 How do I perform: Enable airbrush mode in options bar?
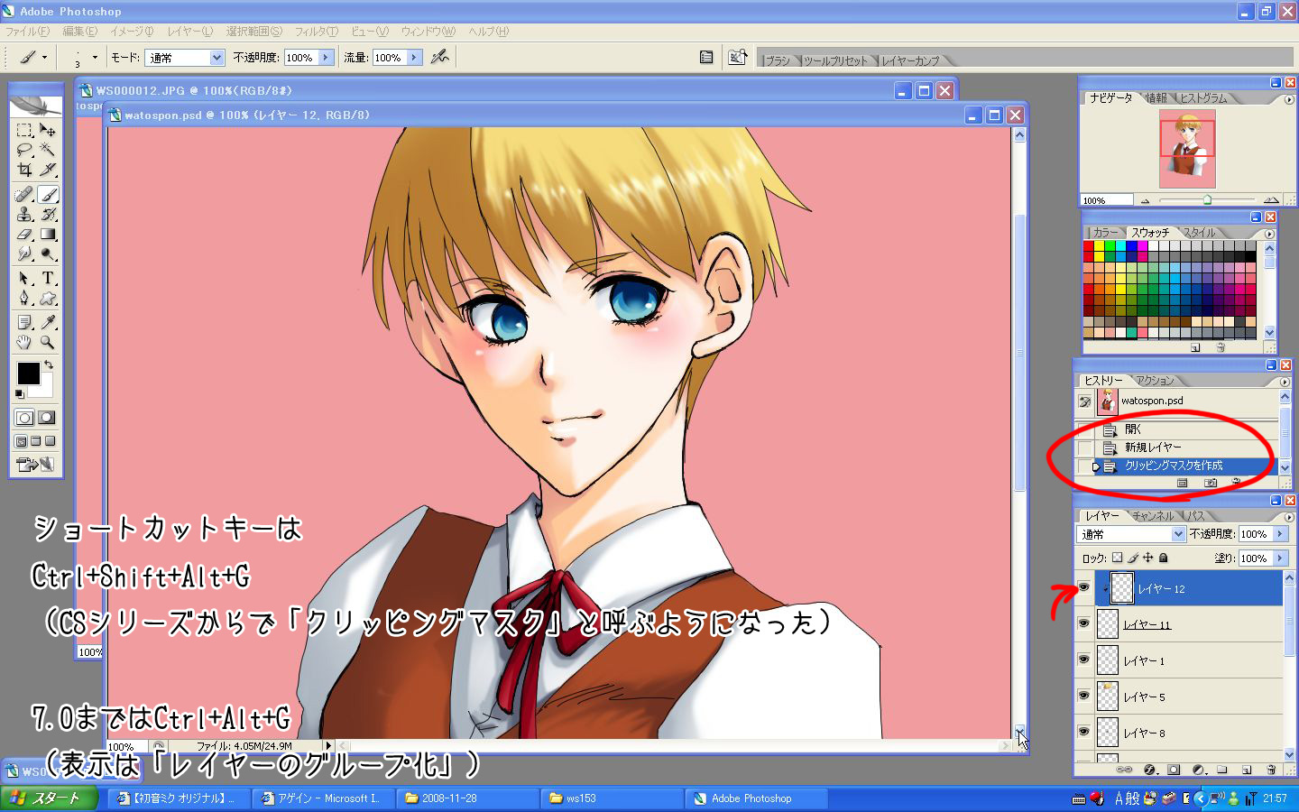[439, 57]
